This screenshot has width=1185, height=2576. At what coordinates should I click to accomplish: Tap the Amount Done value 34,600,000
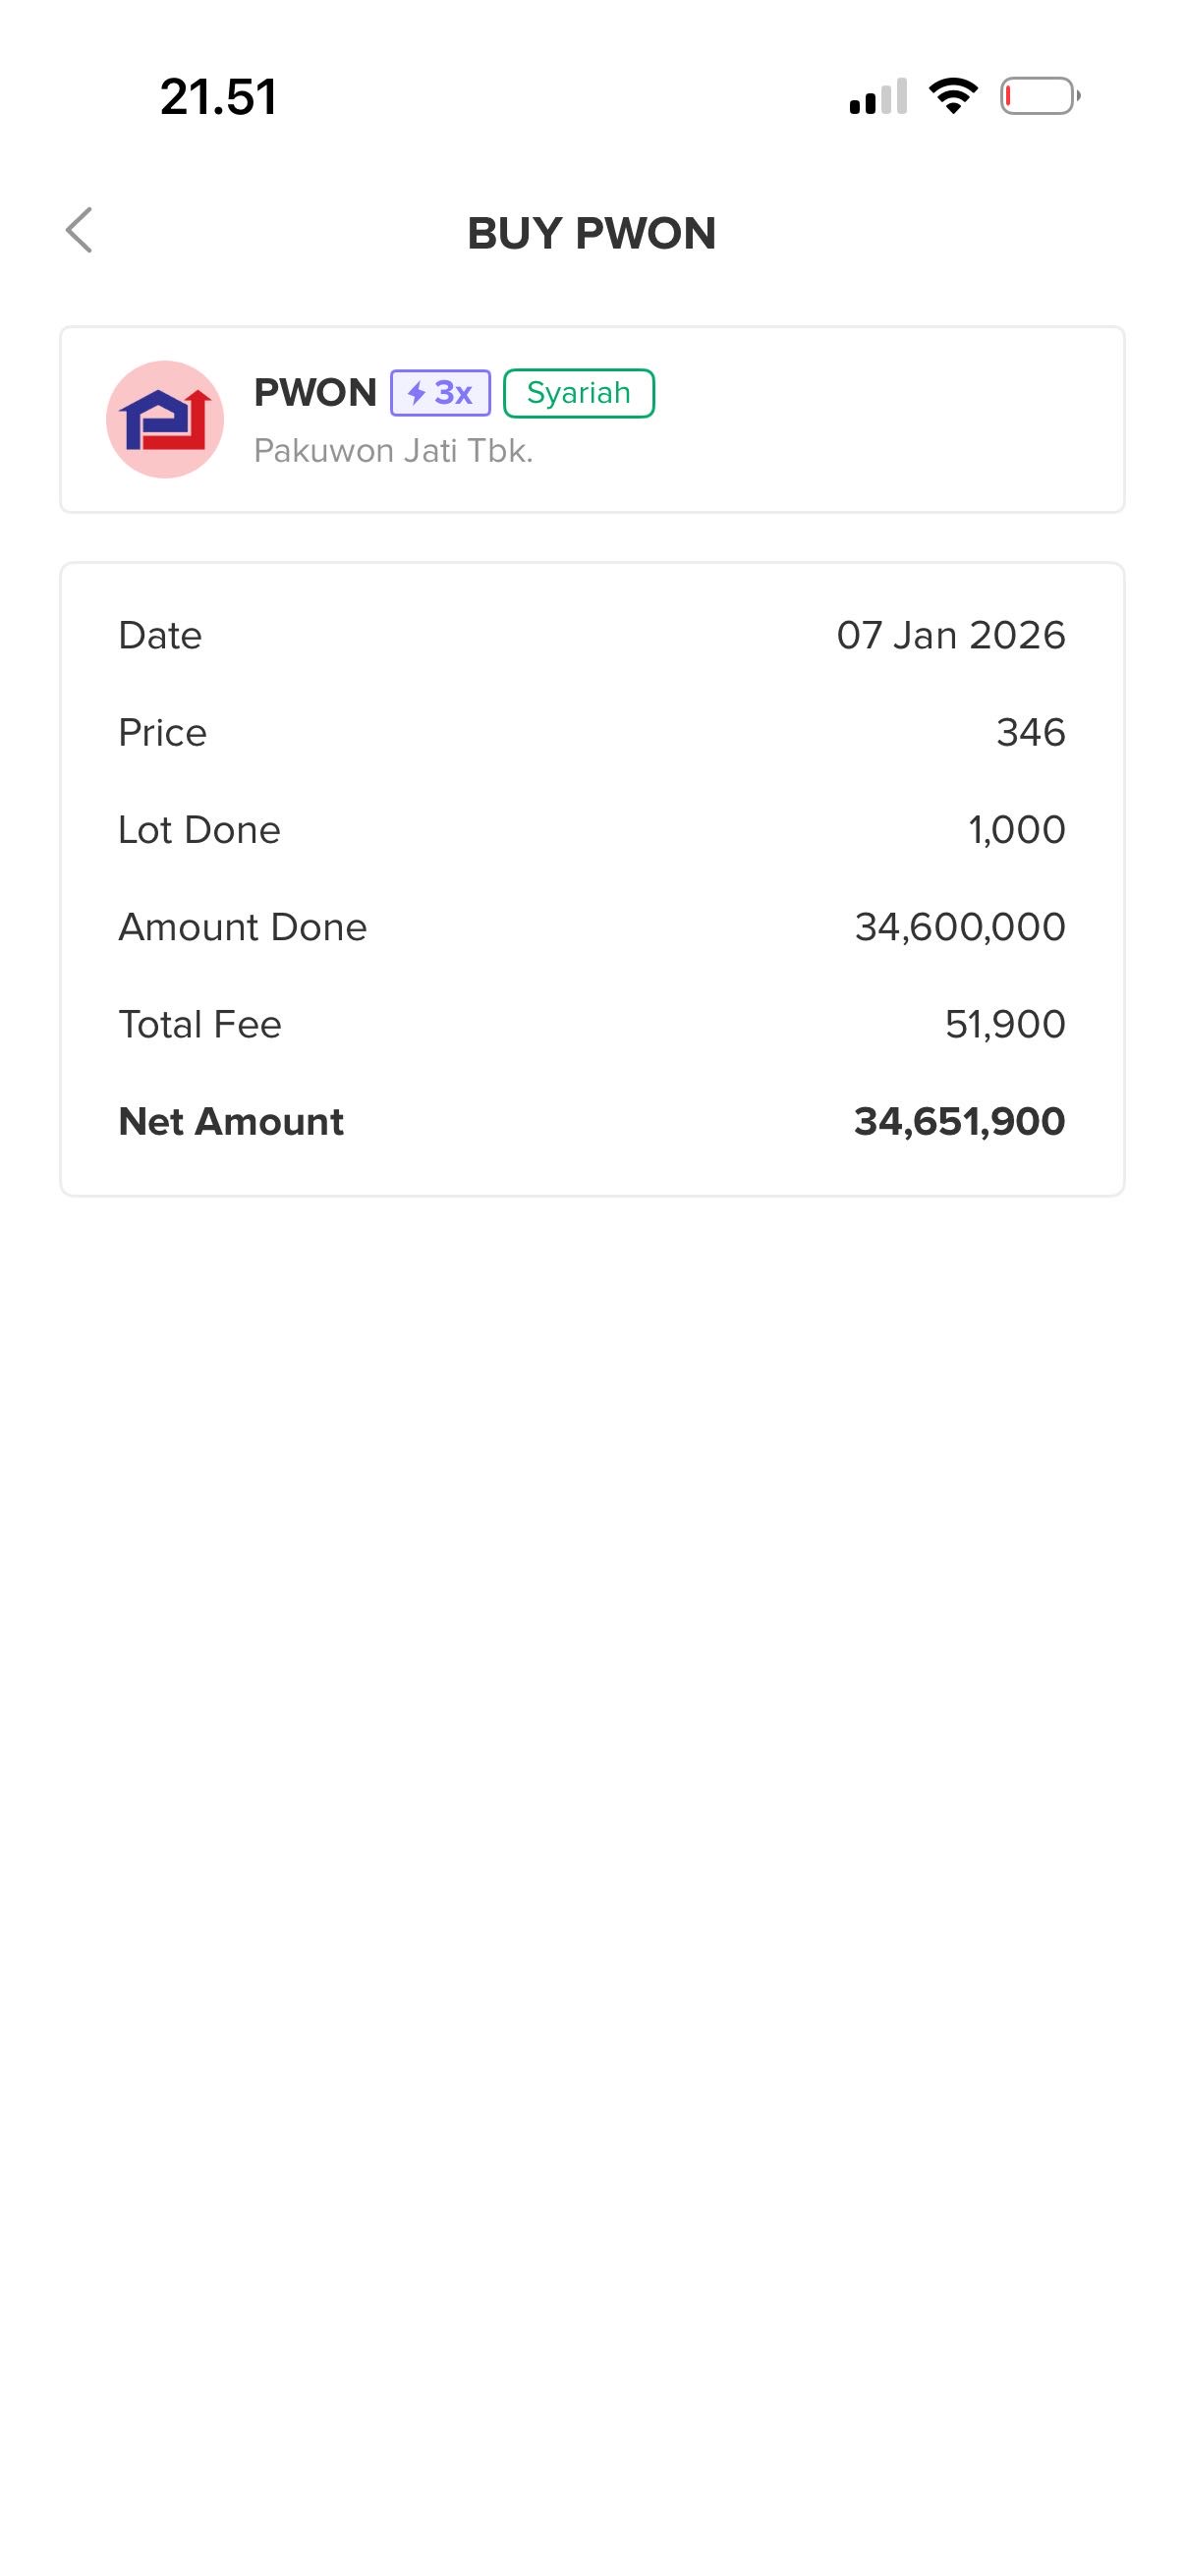tap(960, 927)
